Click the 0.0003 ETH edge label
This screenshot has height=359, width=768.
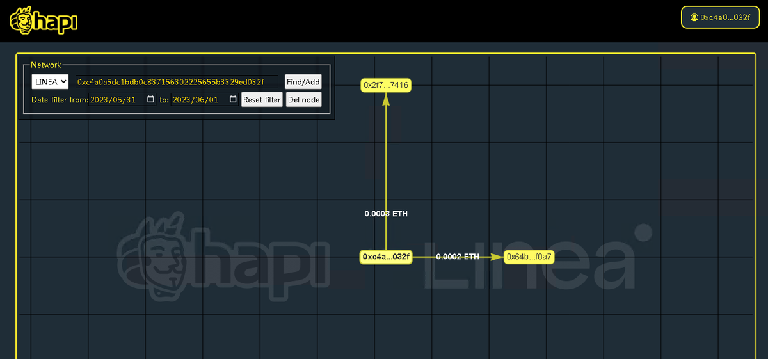click(386, 214)
